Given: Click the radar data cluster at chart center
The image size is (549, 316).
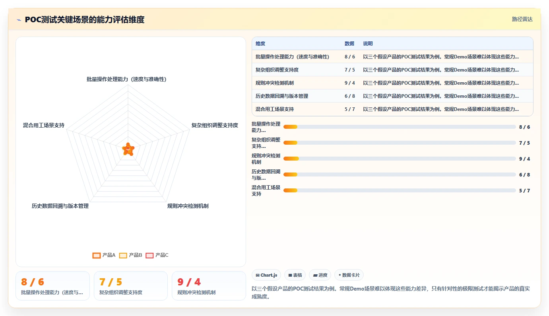Looking at the screenshot, I should coord(128,149).
